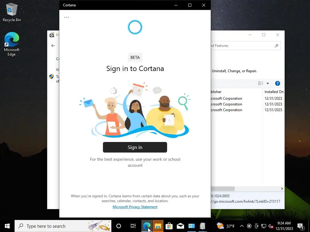Viewport: 310px width, 232px height.
Task: Open the weather widget showing 37°F
Action: click(x=226, y=226)
